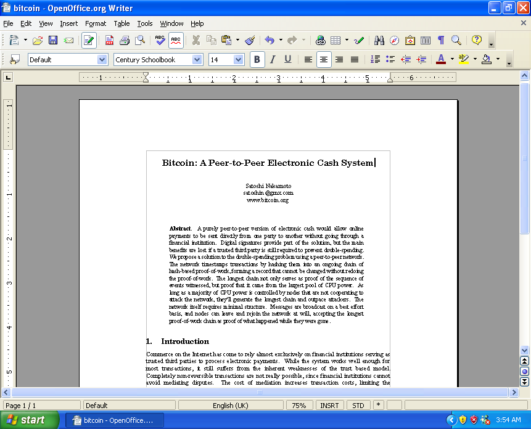Click STD selection mode in status bar

click(358, 406)
